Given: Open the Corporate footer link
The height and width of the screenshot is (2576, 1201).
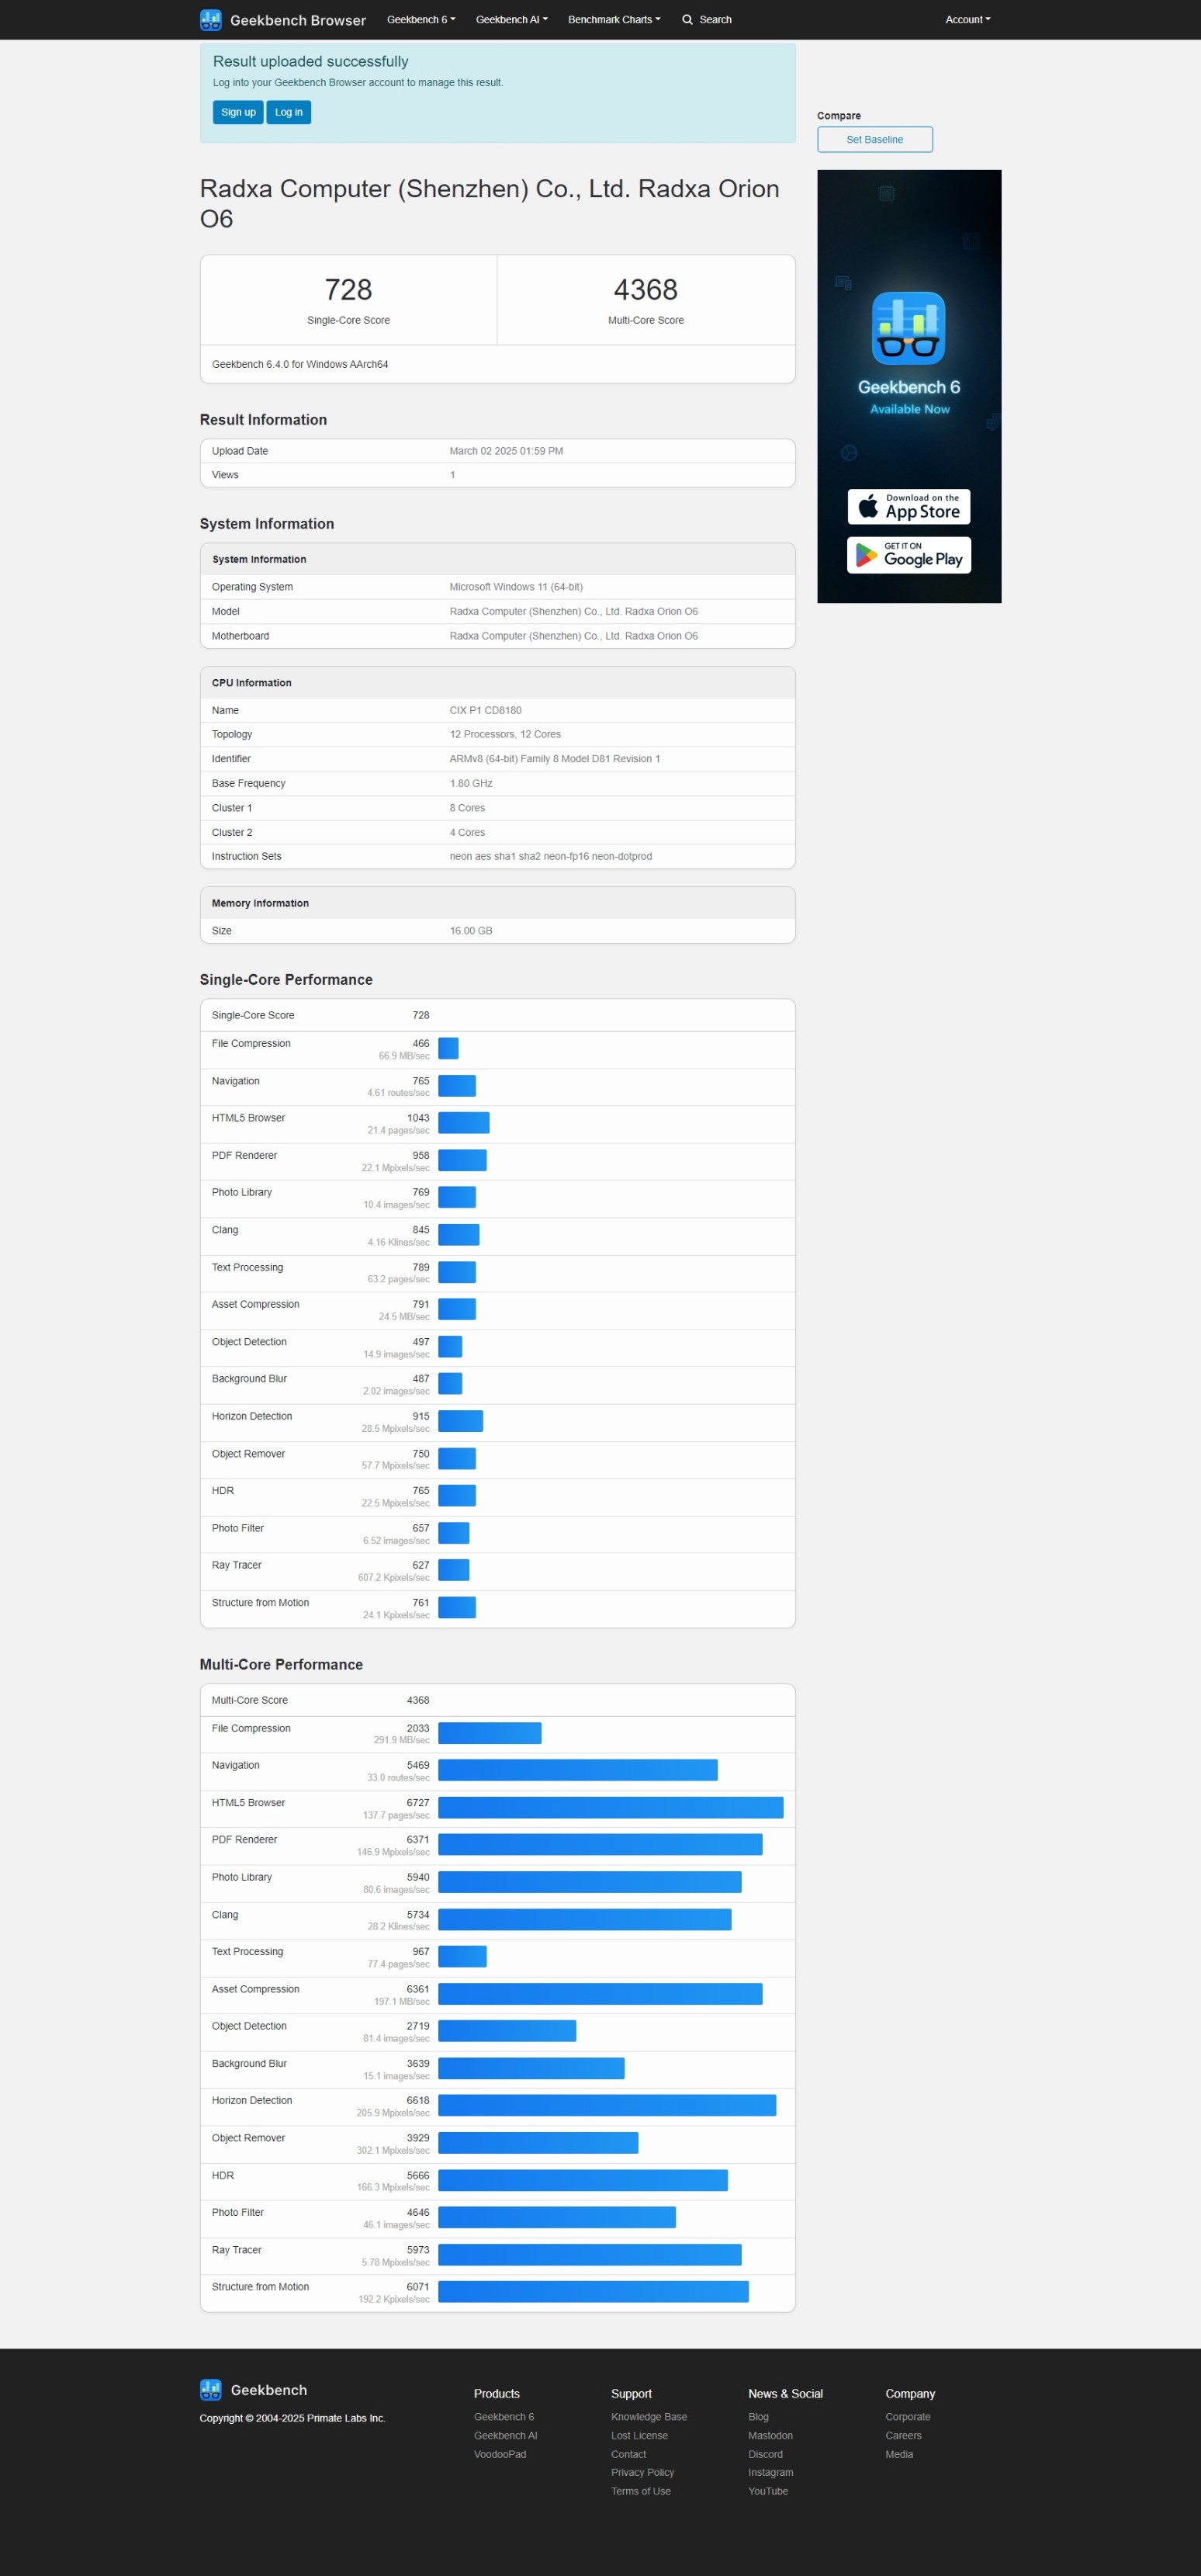Looking at the screenshot, I should tap(907, 2417).
